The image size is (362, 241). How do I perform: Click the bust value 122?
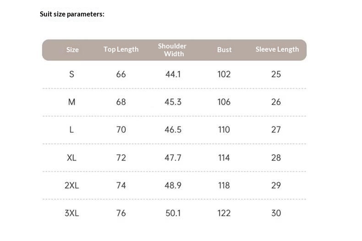(224, 213)
